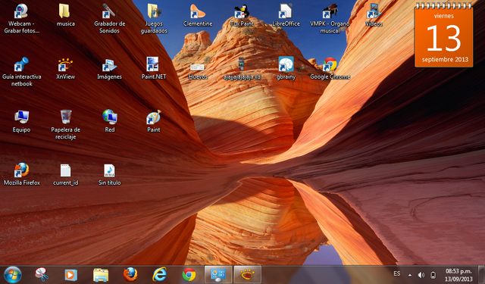Open Chrome from the taskbar

[189, 274]
